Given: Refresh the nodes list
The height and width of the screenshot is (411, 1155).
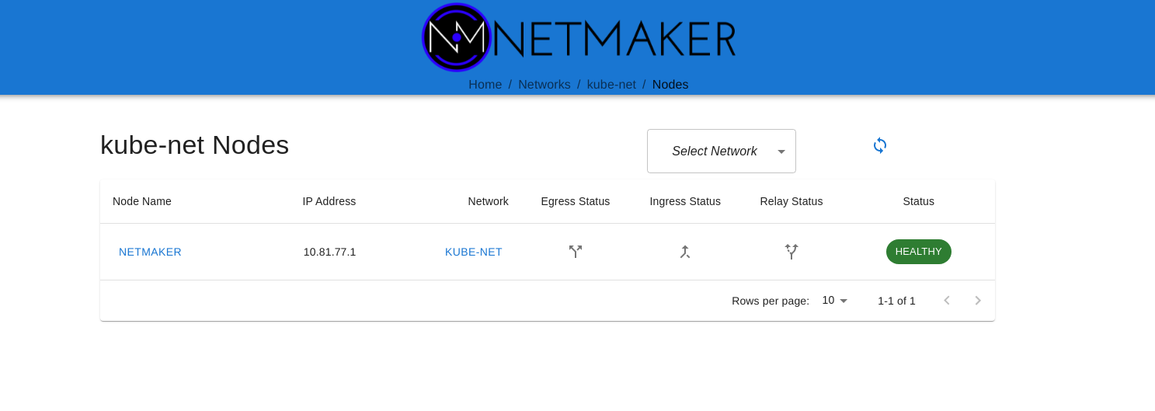Looking at the screenshot, I should click(879, 145).
